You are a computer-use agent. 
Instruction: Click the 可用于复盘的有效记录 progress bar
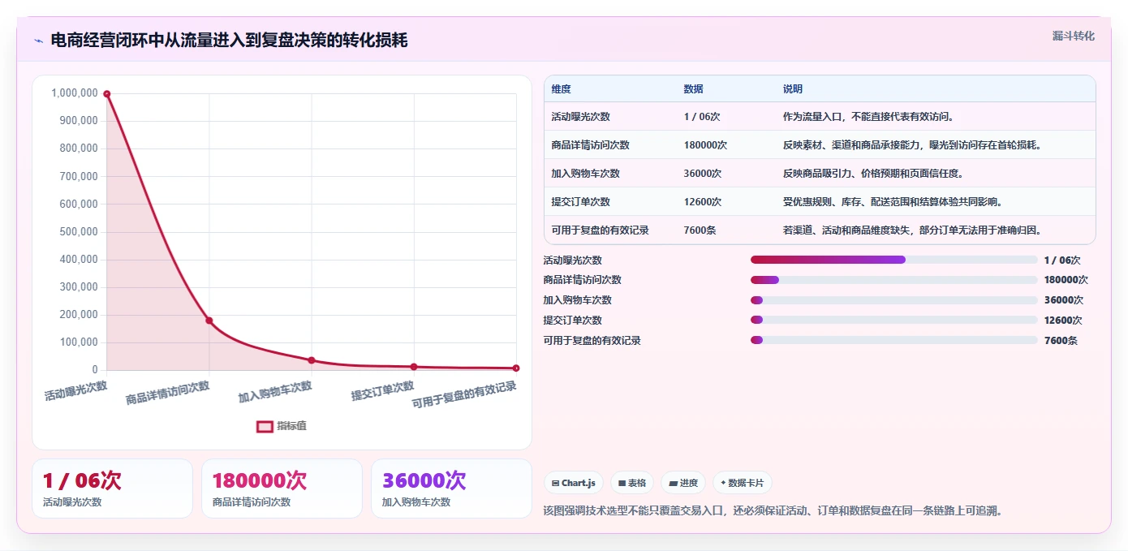(x=894, y=340)
